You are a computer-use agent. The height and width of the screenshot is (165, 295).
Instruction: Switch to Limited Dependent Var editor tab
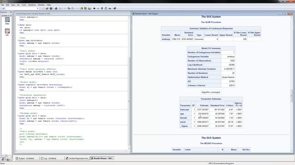77,159
